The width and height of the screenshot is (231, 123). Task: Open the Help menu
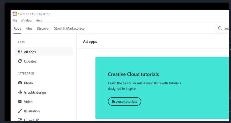[x=39, y=20]
